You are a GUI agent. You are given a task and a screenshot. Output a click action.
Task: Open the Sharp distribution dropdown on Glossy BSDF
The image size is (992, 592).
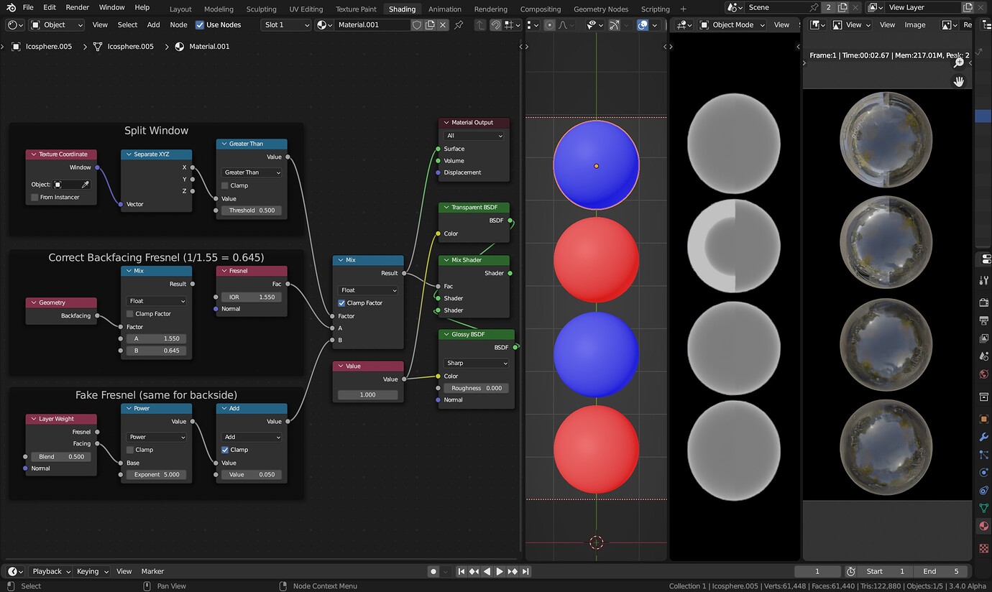click(x=474, y=363)
